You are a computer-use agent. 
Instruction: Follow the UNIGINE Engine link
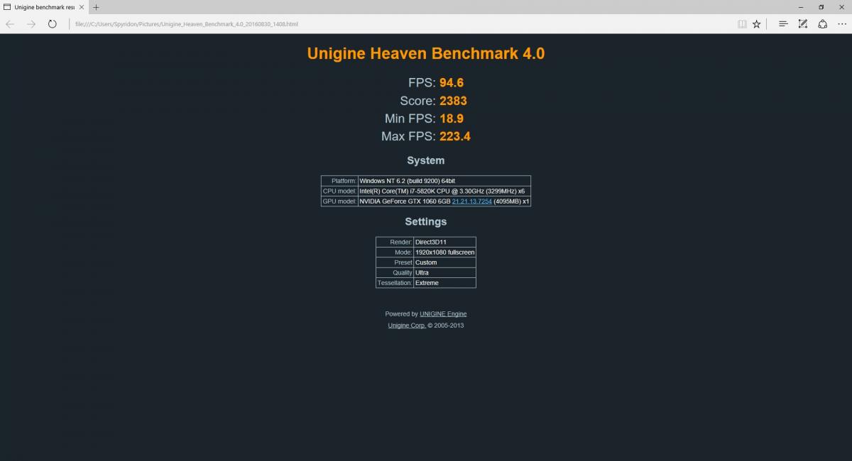click(443, 313)
